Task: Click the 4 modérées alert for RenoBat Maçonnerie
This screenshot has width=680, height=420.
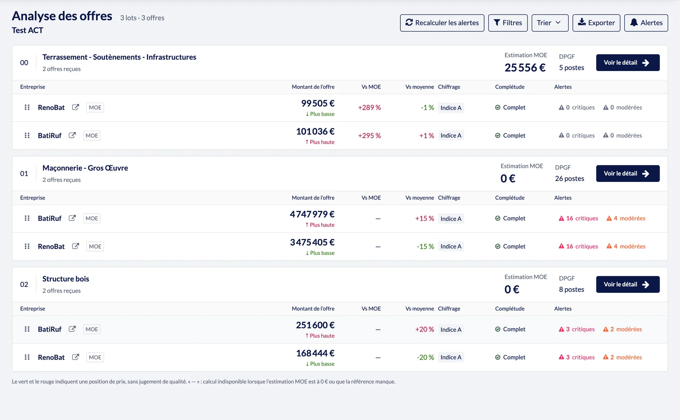Action: tap(626, 247)
